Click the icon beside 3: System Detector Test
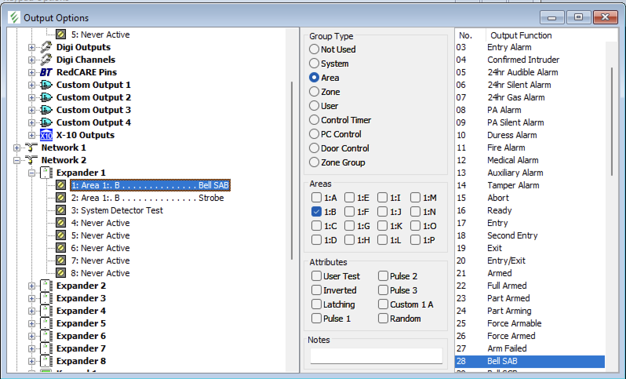The image size is (626, 379). click(x=61, y=210)
